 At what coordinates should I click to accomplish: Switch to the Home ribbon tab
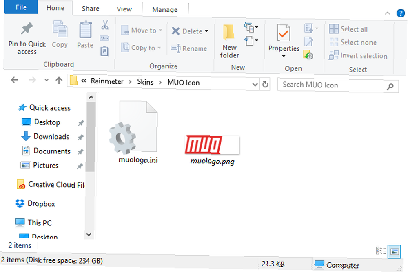(x=55, y=8)
